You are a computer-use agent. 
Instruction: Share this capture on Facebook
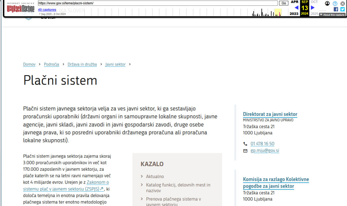pyautogui.click(x=336, y=9)
